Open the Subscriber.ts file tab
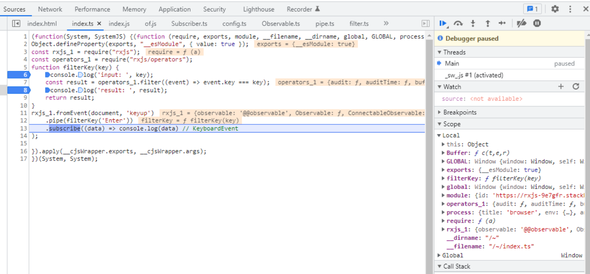Image resolution: width=590 pixels, height=274 pixels. [x=189, y=23]
